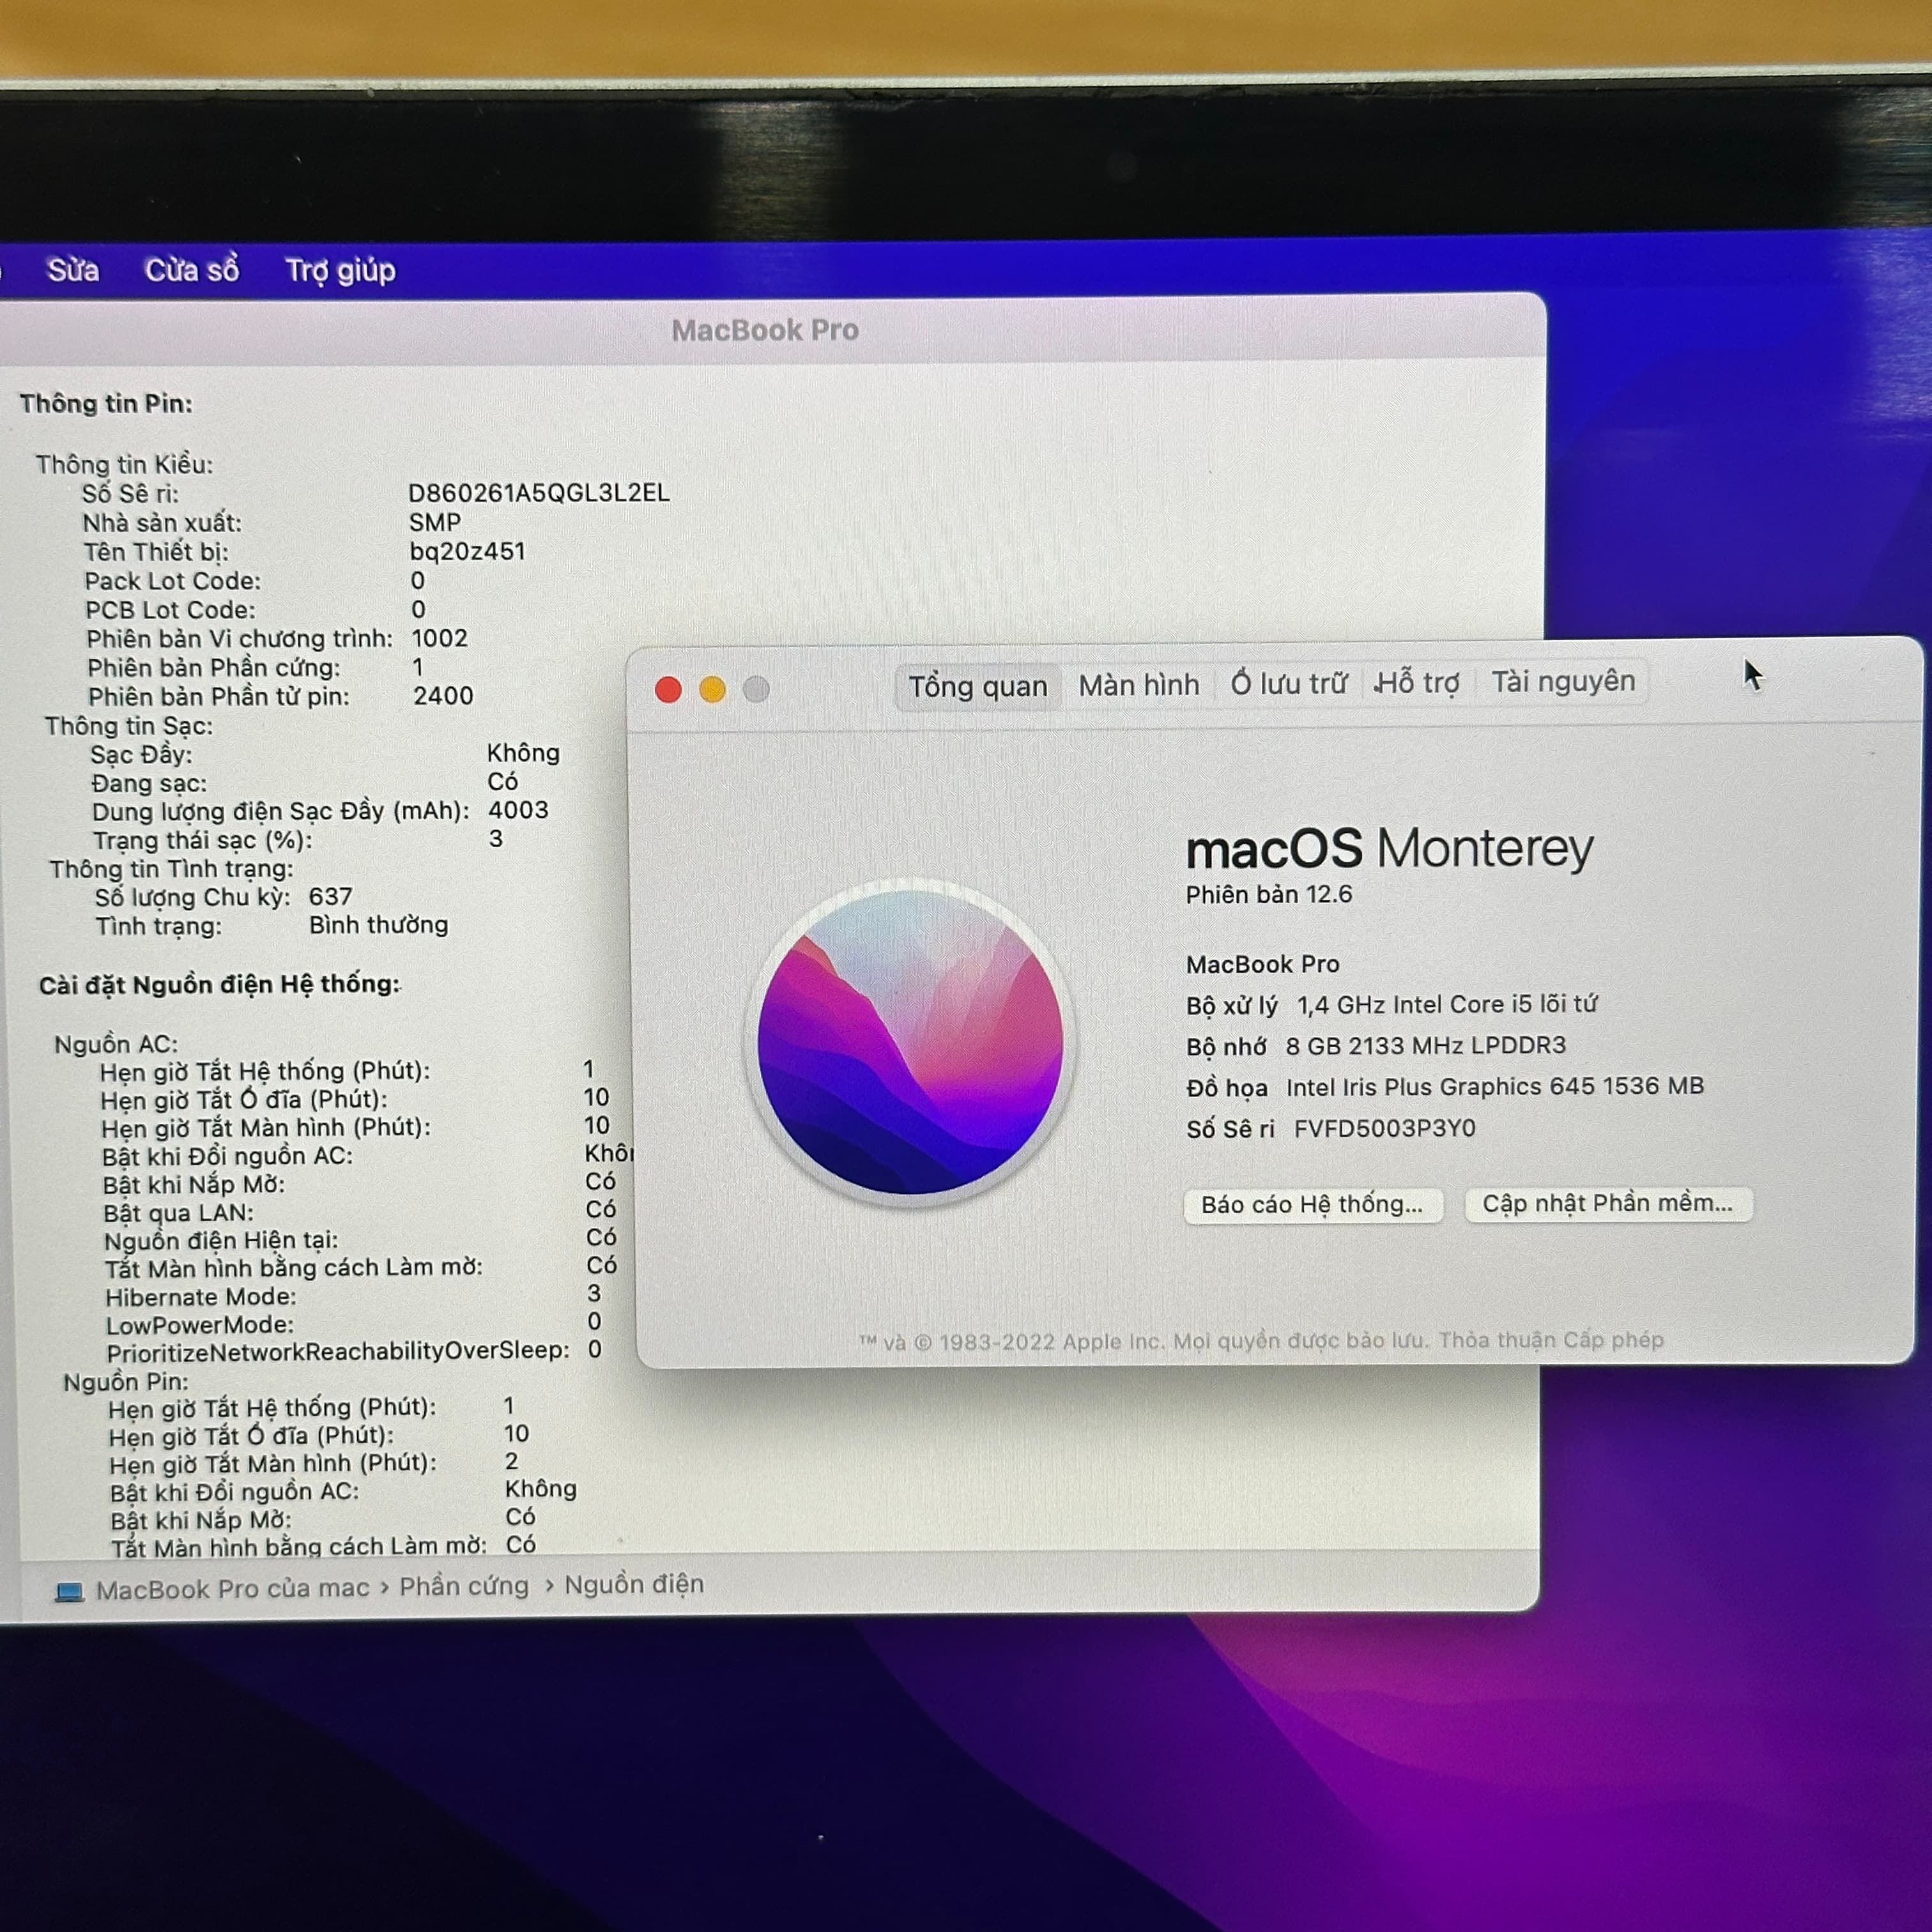Minimize the About This Mac window

[x=712, y=689]
